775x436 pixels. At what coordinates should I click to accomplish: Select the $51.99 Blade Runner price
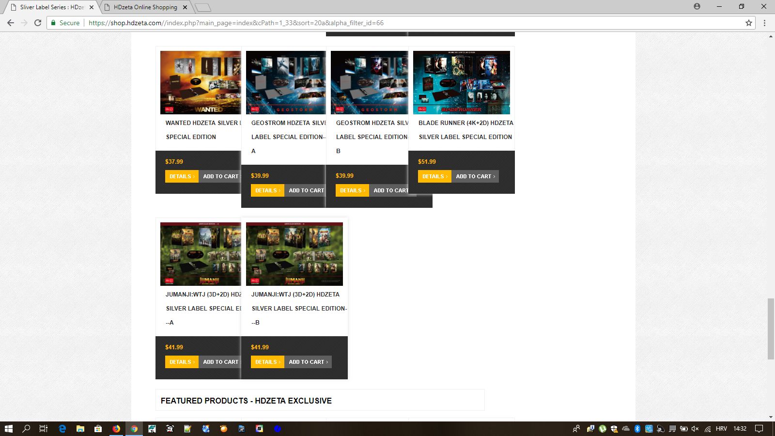click(x=427, y=162)
